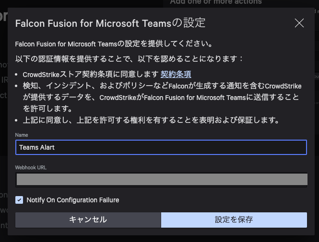Close the Falcon Fusion settings dialog
This screenshot has height=242, width=319.
click(x=299, y=23)
